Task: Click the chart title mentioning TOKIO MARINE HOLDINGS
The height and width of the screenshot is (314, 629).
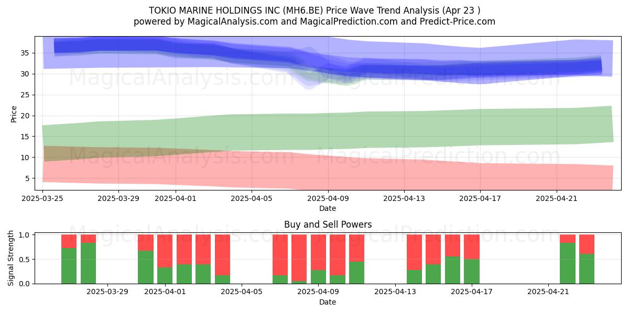Action: (x=314, y=10)
